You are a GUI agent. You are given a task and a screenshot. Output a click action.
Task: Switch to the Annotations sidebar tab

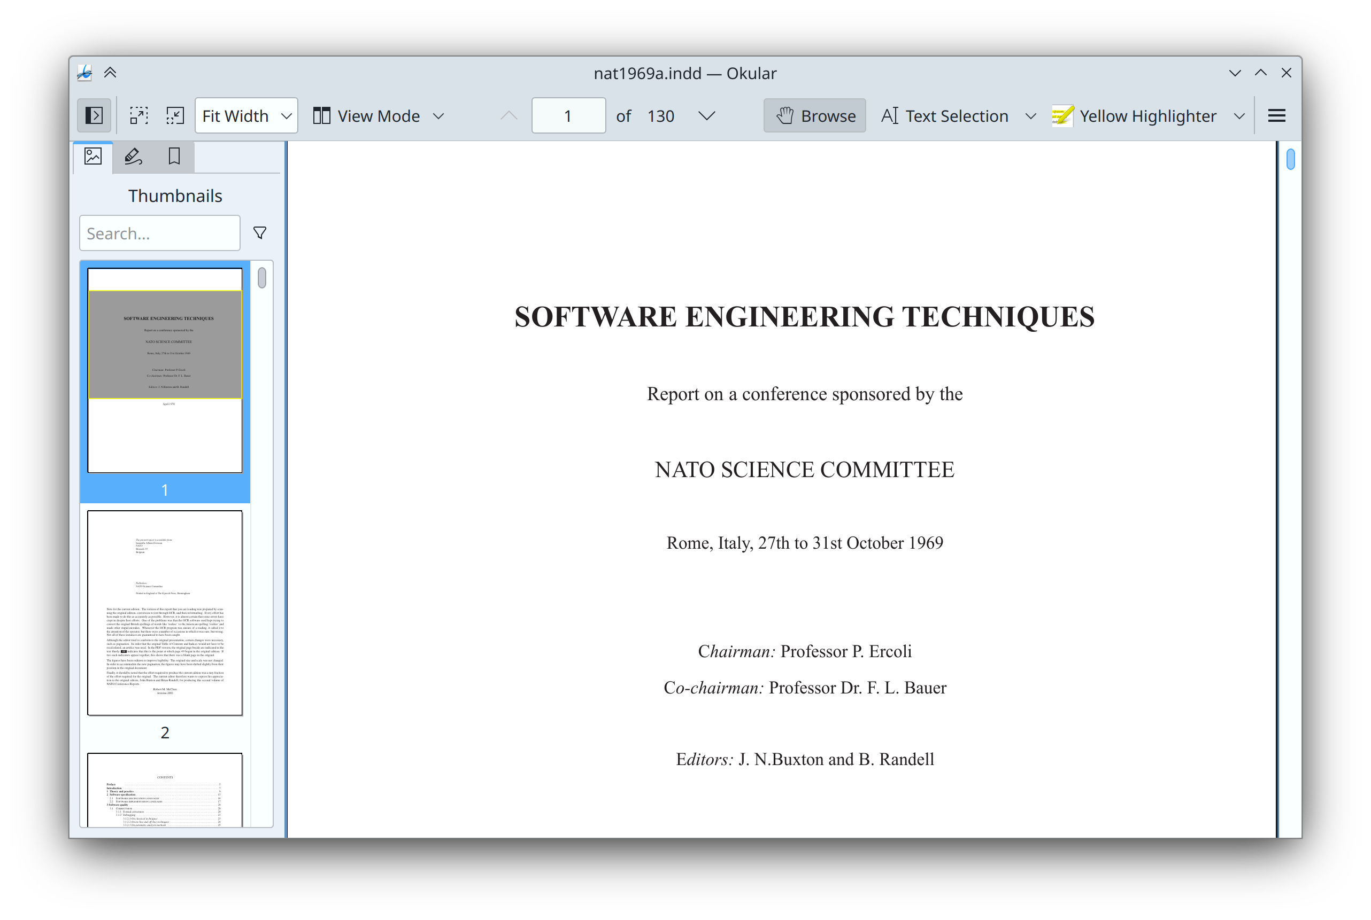pyautogui.click(x=133, y=157)
